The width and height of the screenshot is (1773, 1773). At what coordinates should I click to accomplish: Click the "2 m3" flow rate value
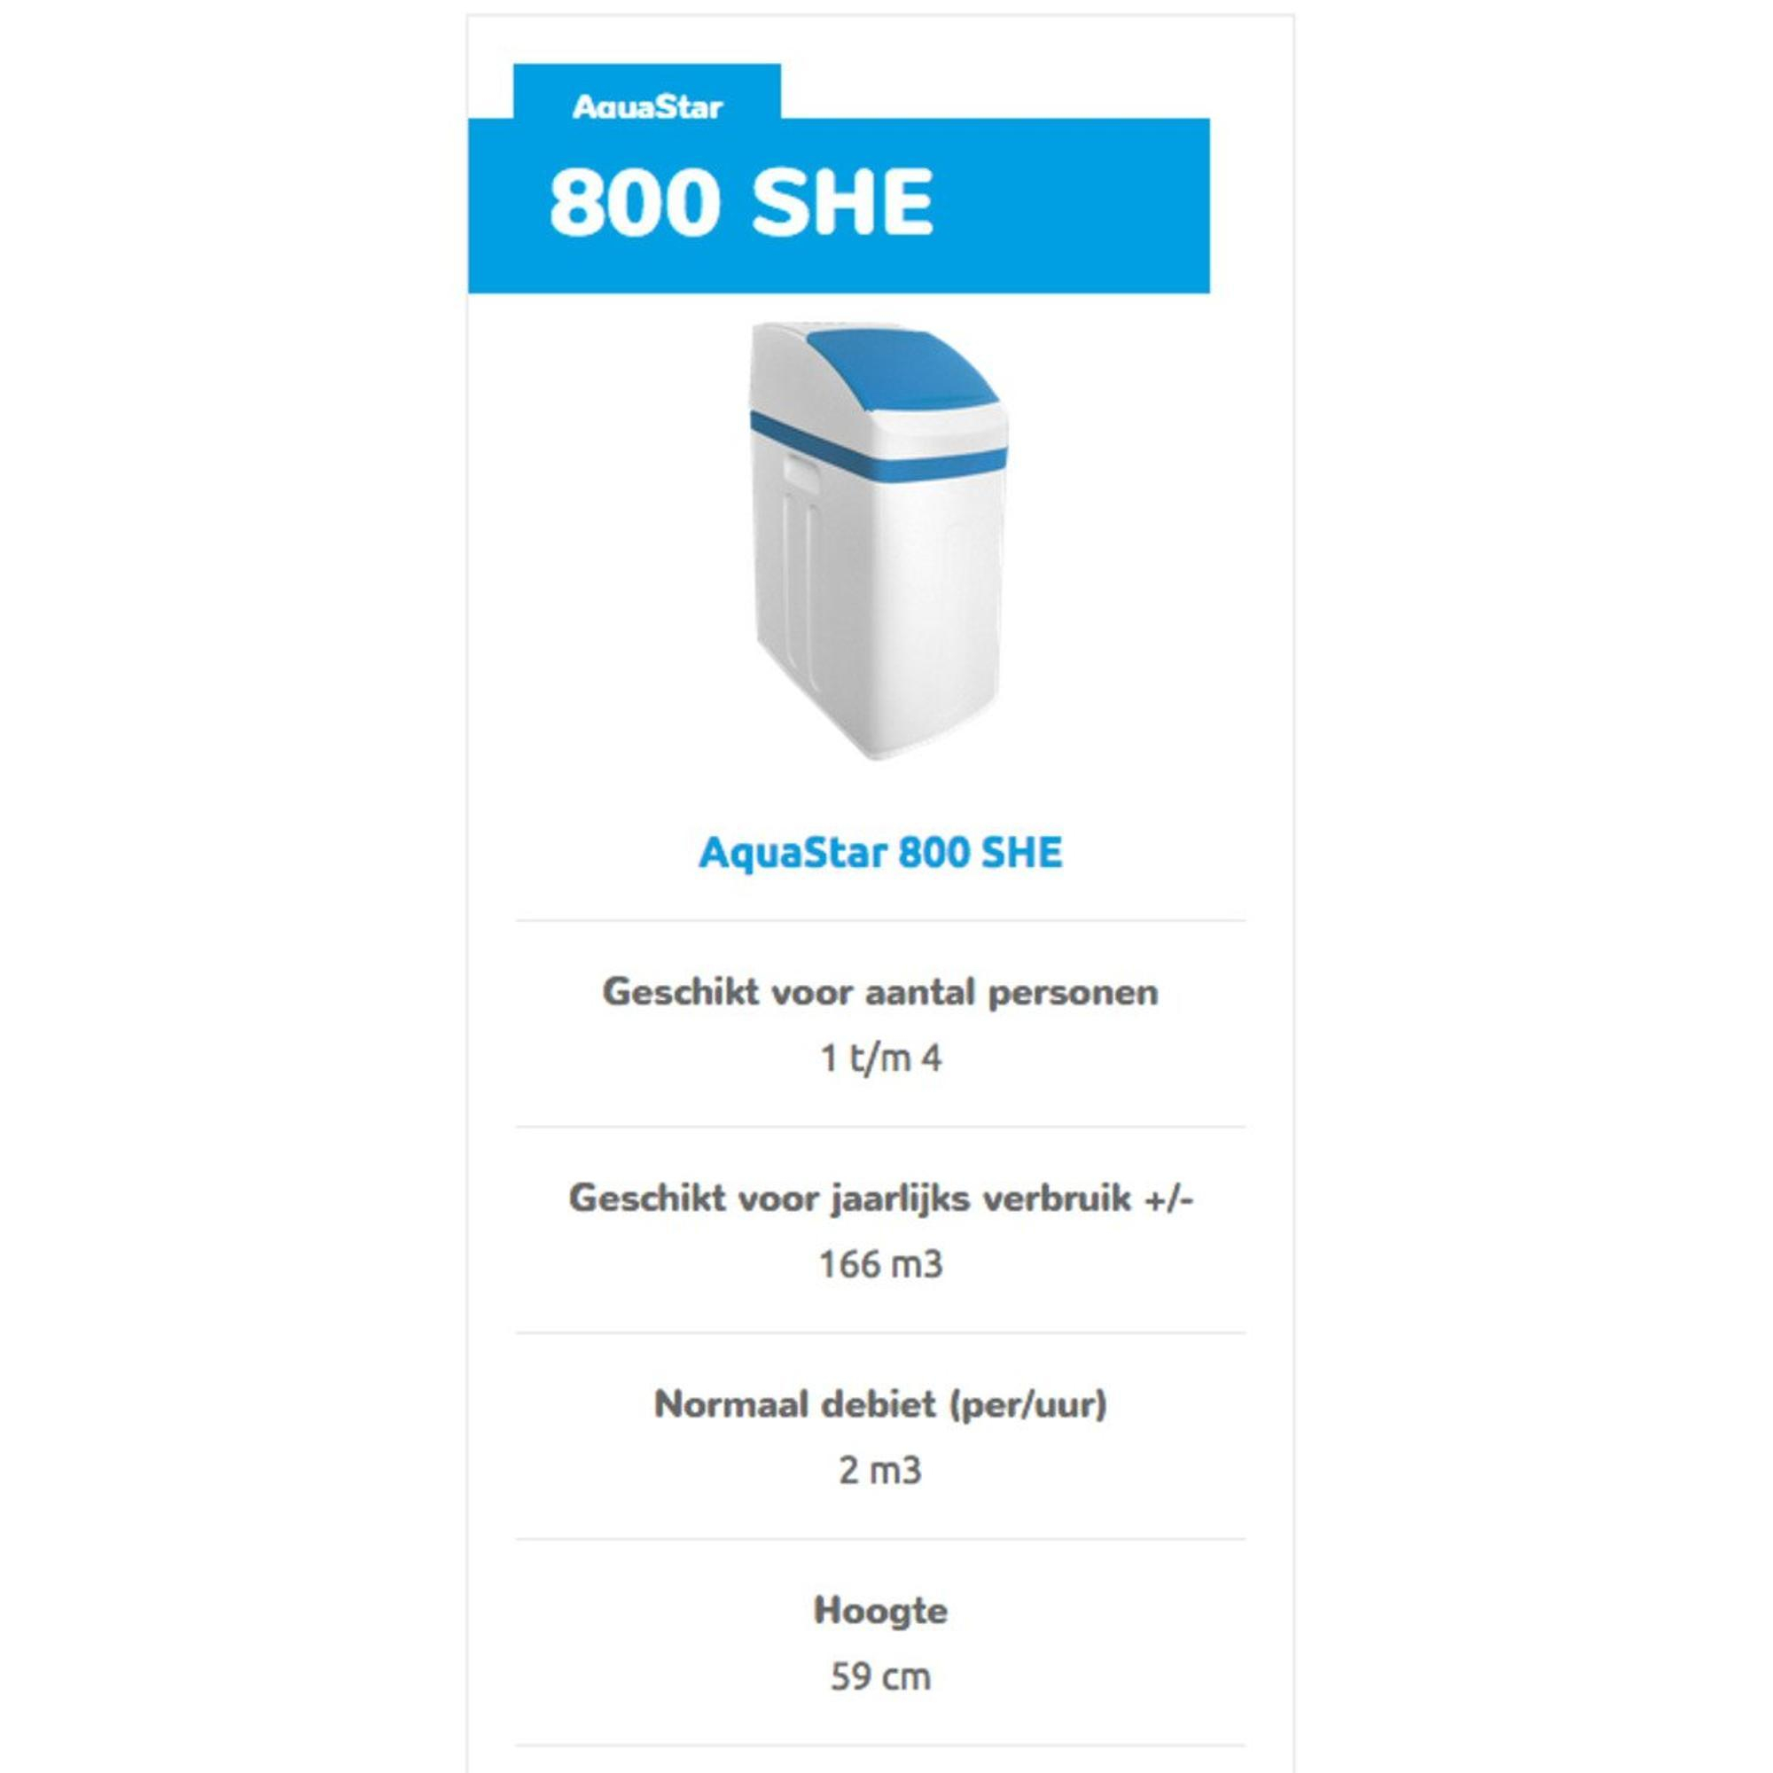[880, 1470]
